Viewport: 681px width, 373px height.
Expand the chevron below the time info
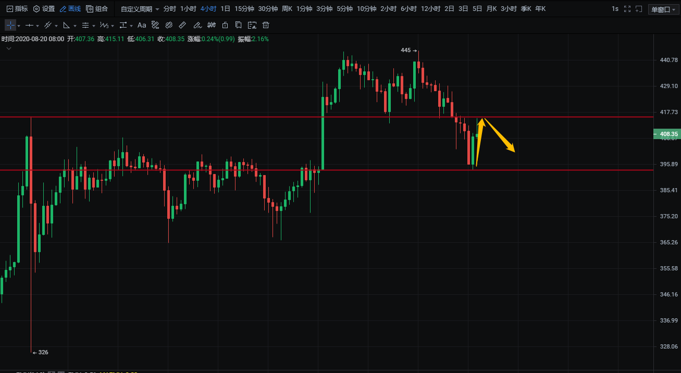click(x=9, y=48)
